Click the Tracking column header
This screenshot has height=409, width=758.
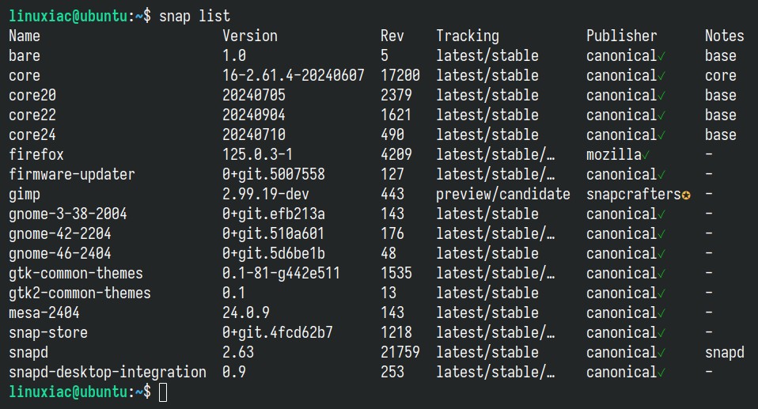pos(468,36)
